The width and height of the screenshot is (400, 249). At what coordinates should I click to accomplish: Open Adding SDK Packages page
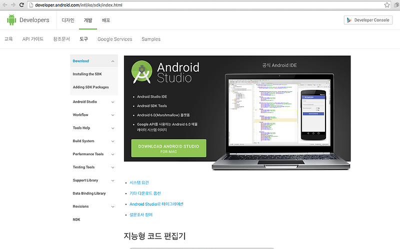[91, 87]
